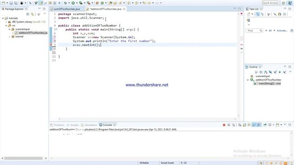Viewport: 294px width, 165px height.
Task: Collapse the src folder node
Action: [x=6, y=26]
